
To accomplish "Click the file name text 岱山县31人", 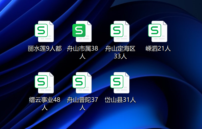I will tap(120, 100).
